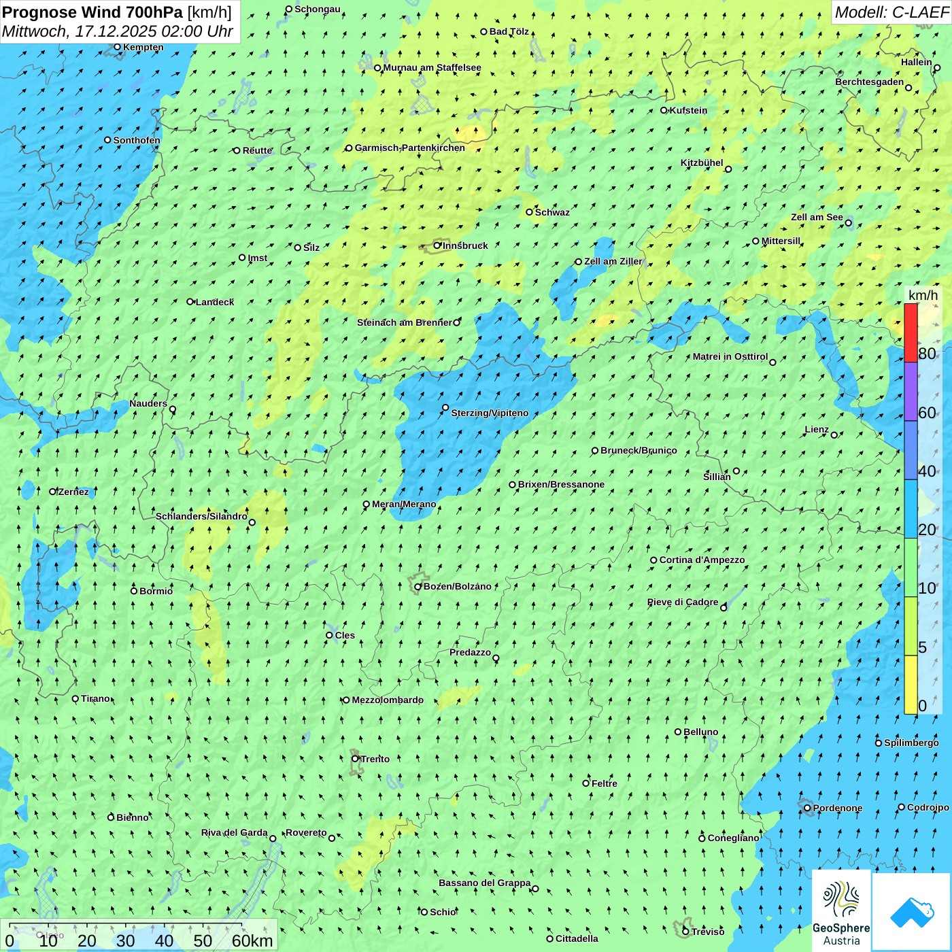Screen dimensions: 952x952
Task: Select the Trento city marker
Action: coord(355,759)
